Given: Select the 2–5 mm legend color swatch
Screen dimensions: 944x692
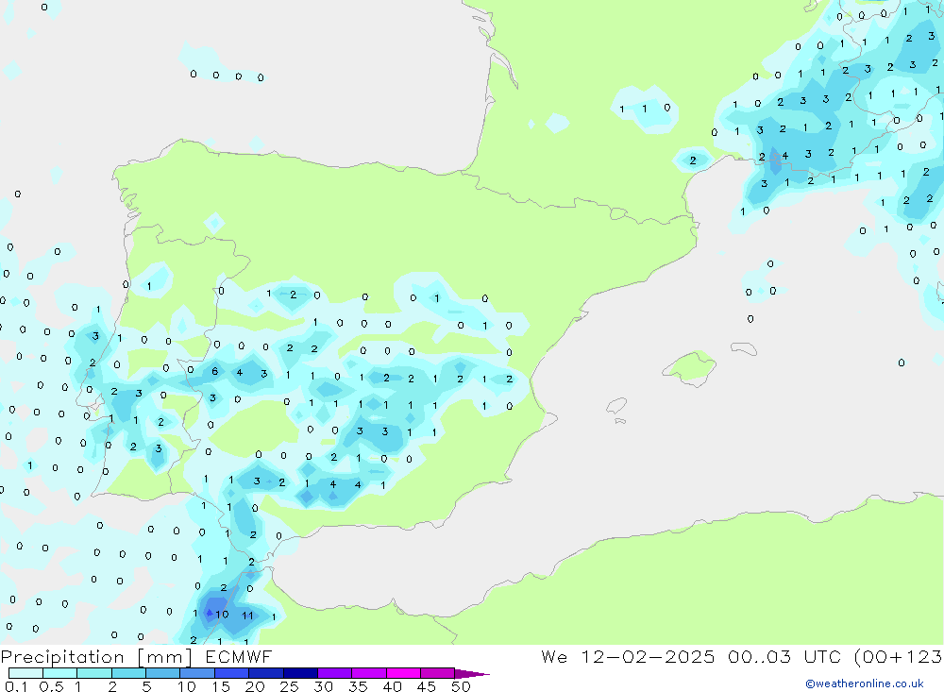Looking at the screenshot, I should tap(128, 673).
